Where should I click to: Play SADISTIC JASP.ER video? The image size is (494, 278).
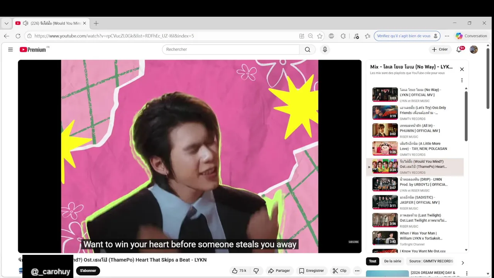click(415, 202)
